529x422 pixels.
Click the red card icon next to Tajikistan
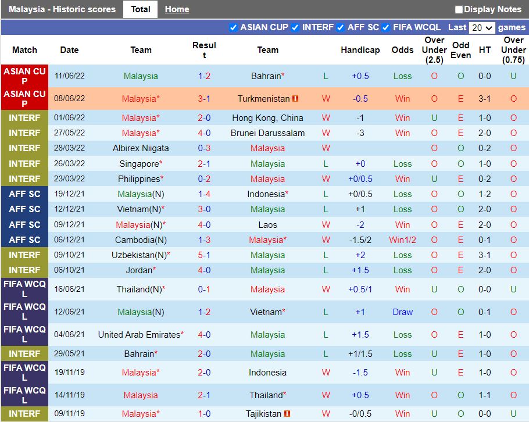[x=287, y=414]
